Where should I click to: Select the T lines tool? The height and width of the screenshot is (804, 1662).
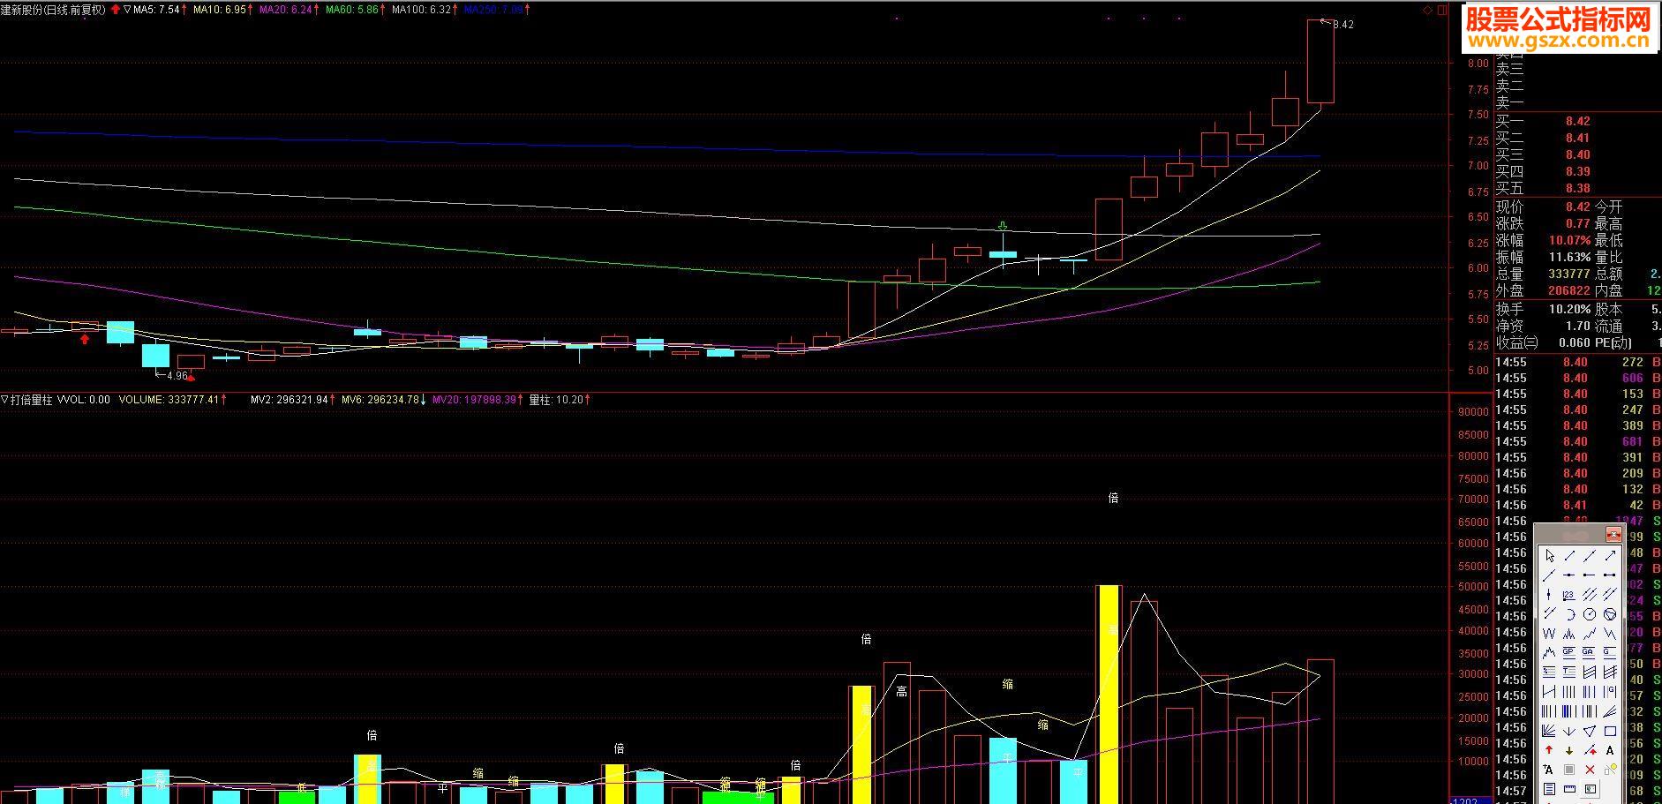point(1569,671)
